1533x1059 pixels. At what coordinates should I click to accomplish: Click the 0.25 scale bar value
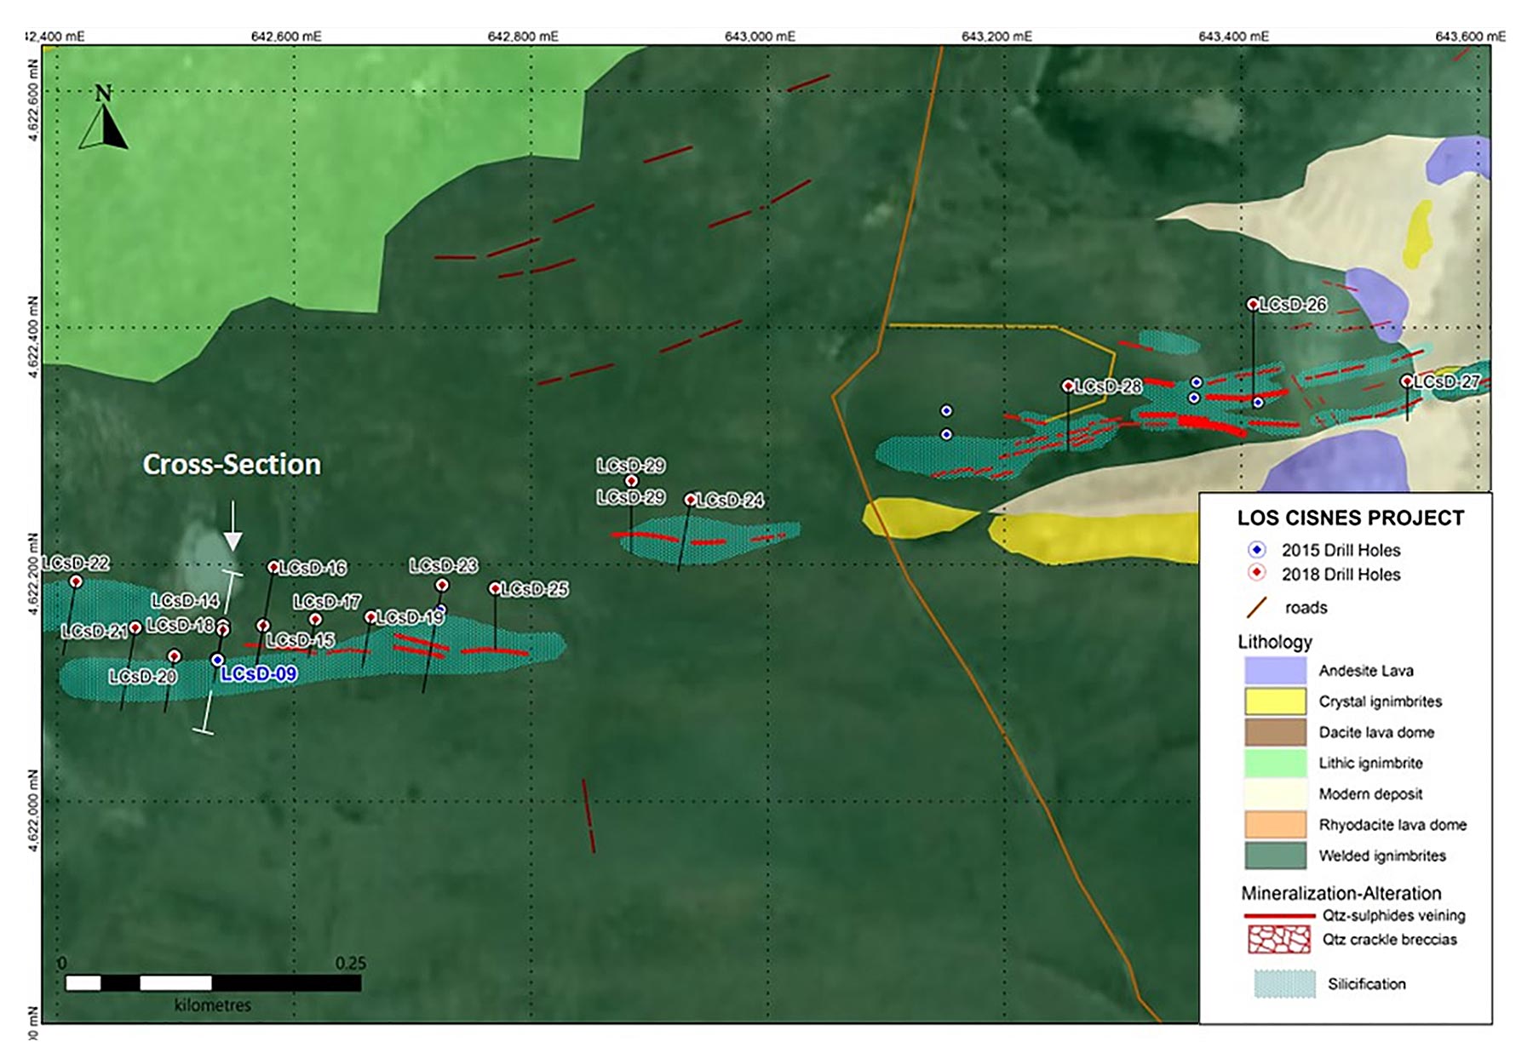click(x=350, y=963)
